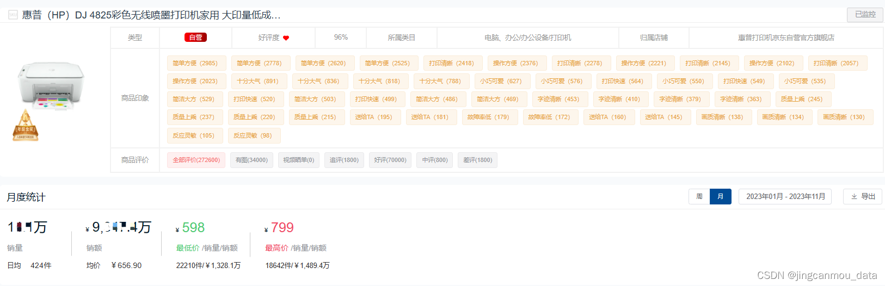Click the red 自营 badge
885x286 pixels.
pyautogui.click(x=195, y=38)
